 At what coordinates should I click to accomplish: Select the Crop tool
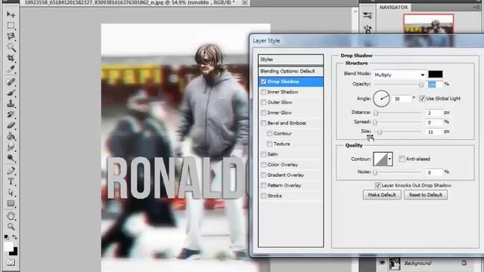[x=11, y=58]
